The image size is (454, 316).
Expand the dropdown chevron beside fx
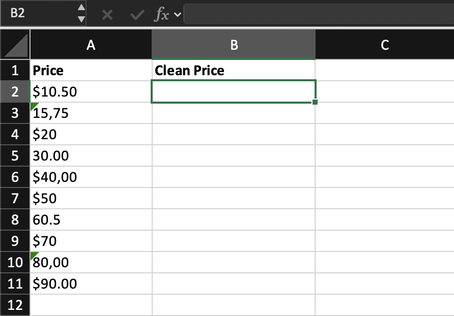tap(177, 15)
